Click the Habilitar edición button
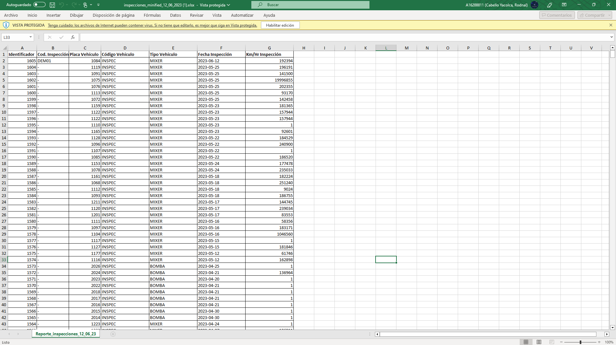This screenshot has width=616, height=345. pos(280,25)
